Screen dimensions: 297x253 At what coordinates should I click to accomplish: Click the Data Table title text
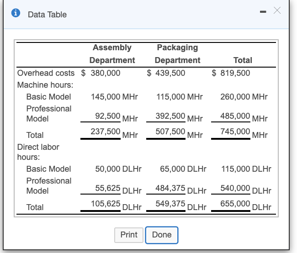[x=47, y=15]
